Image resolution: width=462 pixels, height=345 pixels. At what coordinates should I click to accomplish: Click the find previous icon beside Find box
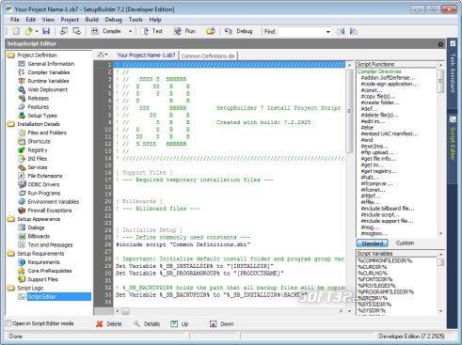pos(341,31)
